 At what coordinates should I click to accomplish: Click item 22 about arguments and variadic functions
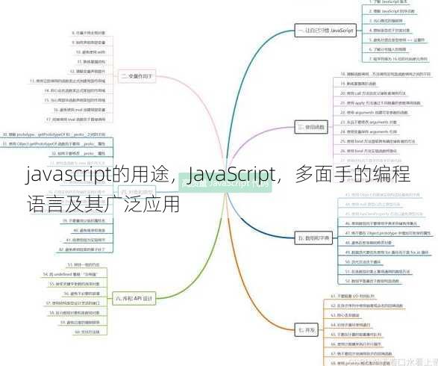point(374,113)
